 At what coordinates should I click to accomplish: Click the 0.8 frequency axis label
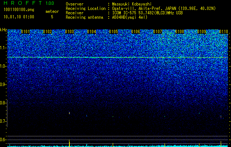(x=3, y=103)
